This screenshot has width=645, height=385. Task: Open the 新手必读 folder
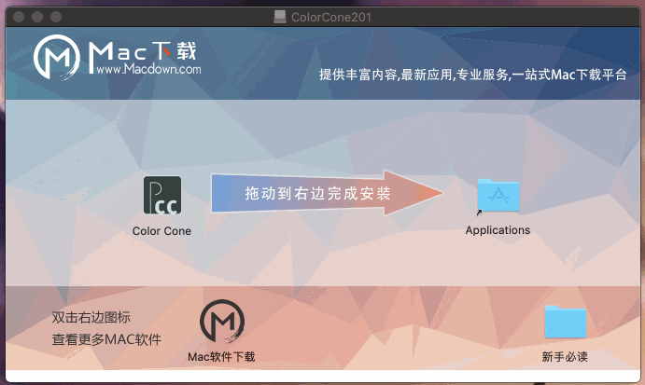click(x=566, y=322)
